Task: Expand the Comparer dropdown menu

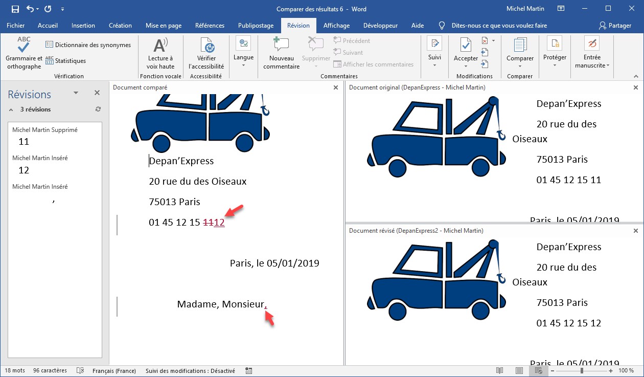Action: pyautogui.click(x=520, y=65)
